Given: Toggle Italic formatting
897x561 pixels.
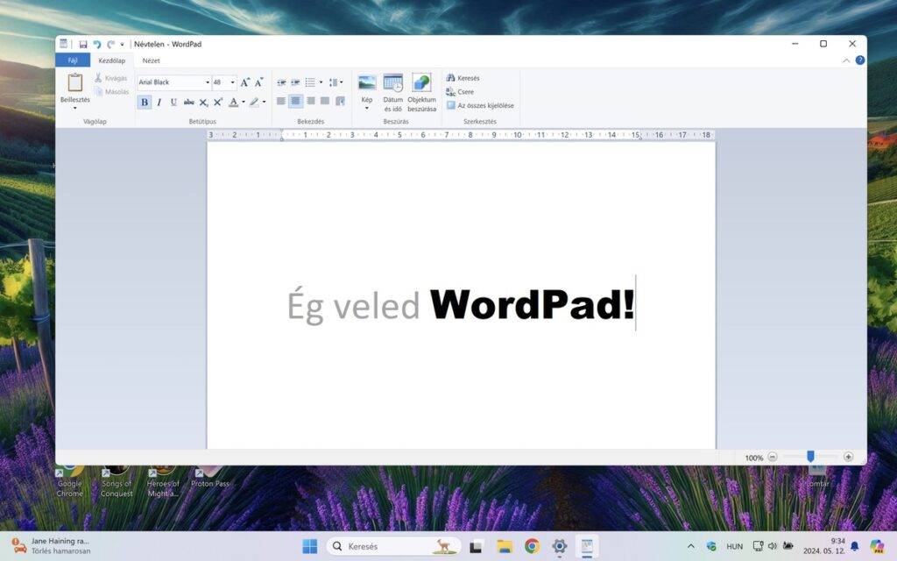Looking at the screenshot, I should (159, 103).
